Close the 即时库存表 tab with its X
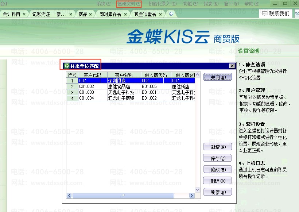The height and width of the screenshot is (212, 299). pos(125,14)
